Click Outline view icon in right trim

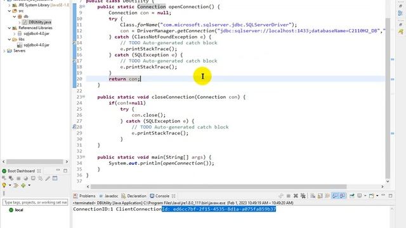tap(400, 13)
